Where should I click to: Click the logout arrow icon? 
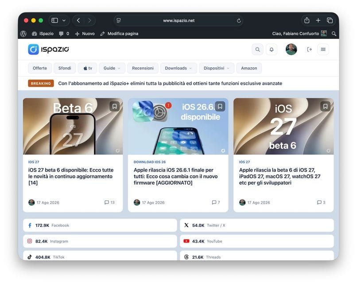309,50
